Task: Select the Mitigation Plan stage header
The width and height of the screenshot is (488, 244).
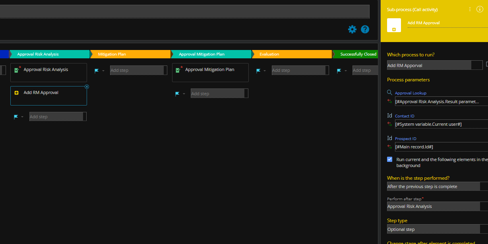Action: [x=130, y=54]
